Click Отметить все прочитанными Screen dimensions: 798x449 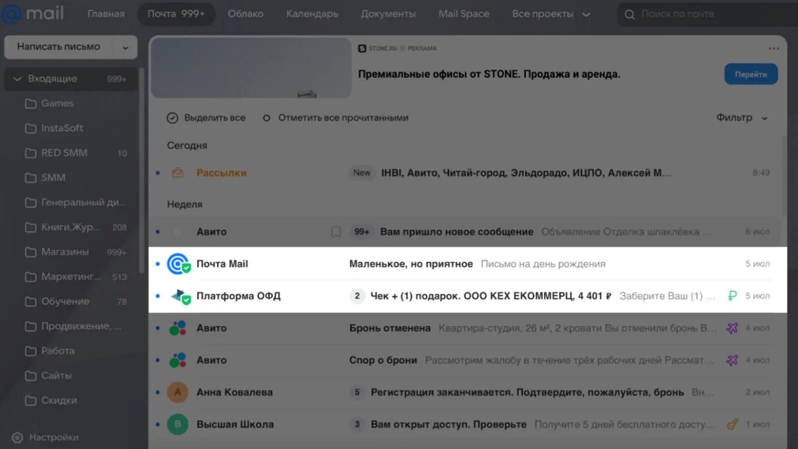343,118
